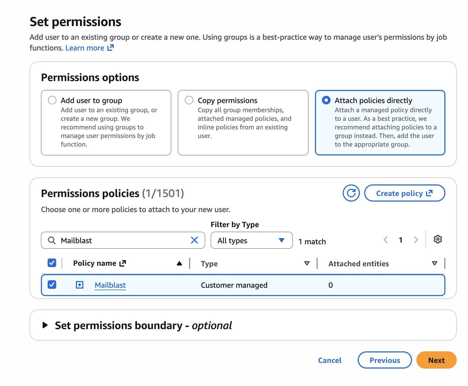This screenshot has height=386, width=468.
Task: Go to next page of policies
Action: coord(416,240)
